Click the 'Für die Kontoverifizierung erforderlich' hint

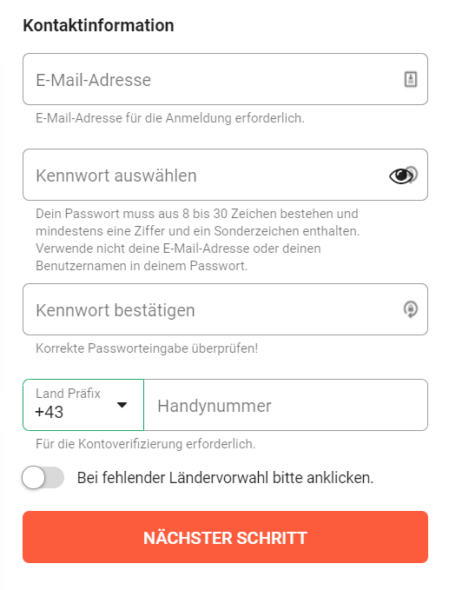pos(146,444)
